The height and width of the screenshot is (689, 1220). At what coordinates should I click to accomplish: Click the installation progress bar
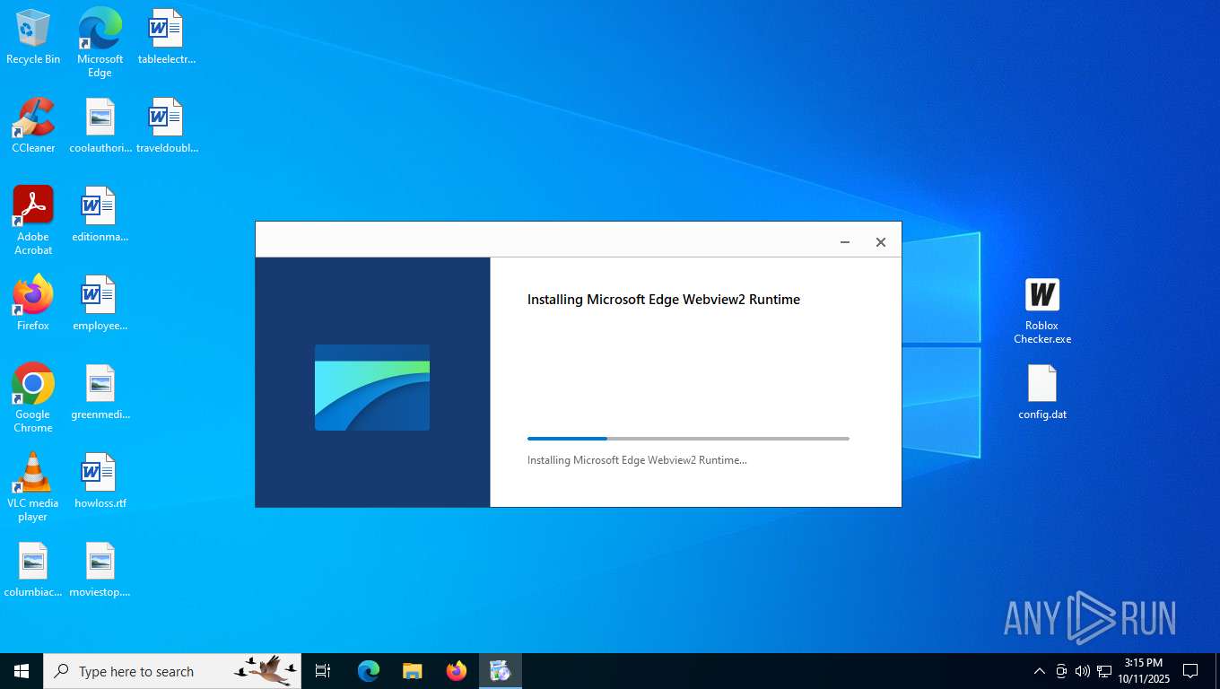click(688, 439)
